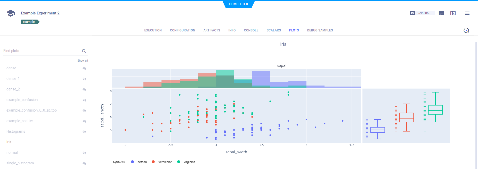Toggle visibility of the Histograms plot
This screenshot has width=478, height=169.
[x=84, y=132]
